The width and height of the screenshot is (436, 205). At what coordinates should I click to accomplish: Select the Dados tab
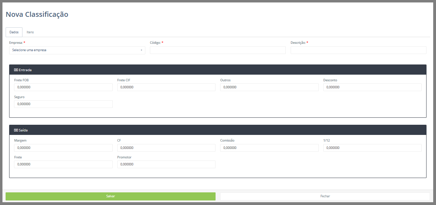tap(14, 32)
